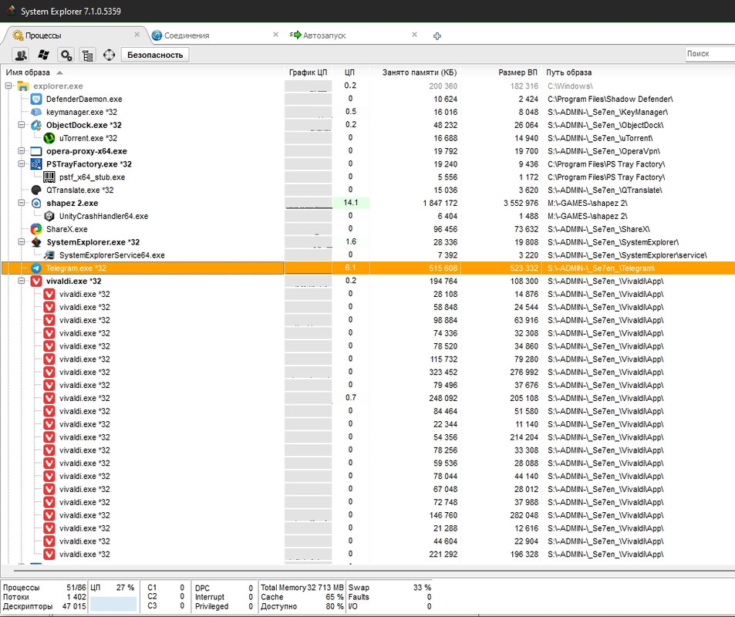Viewport: 735px width, 617px height.
Task: Sort by График ЦП column header
Action: (308, 72)
